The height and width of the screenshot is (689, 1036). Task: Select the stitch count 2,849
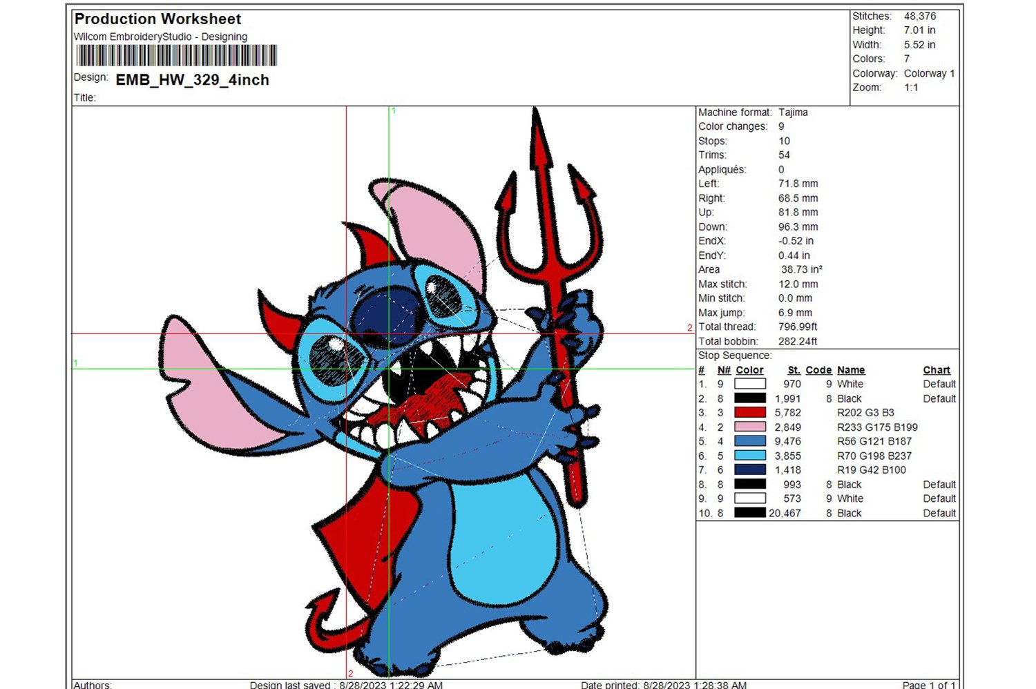pyautogui.click(x=788, y=427)
